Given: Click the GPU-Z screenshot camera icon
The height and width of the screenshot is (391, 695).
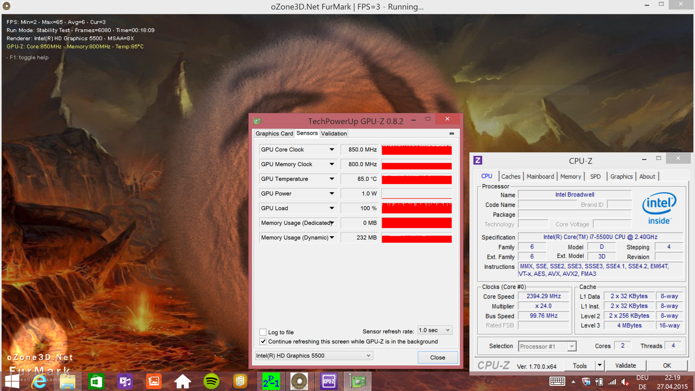Looking at the screenshot, I should (451, 134).
